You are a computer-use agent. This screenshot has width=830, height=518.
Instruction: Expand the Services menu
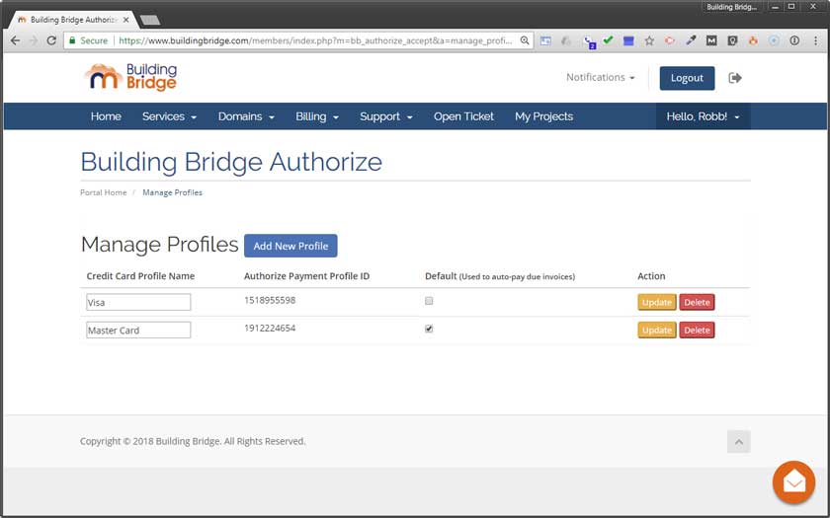[x=169, y=116]
